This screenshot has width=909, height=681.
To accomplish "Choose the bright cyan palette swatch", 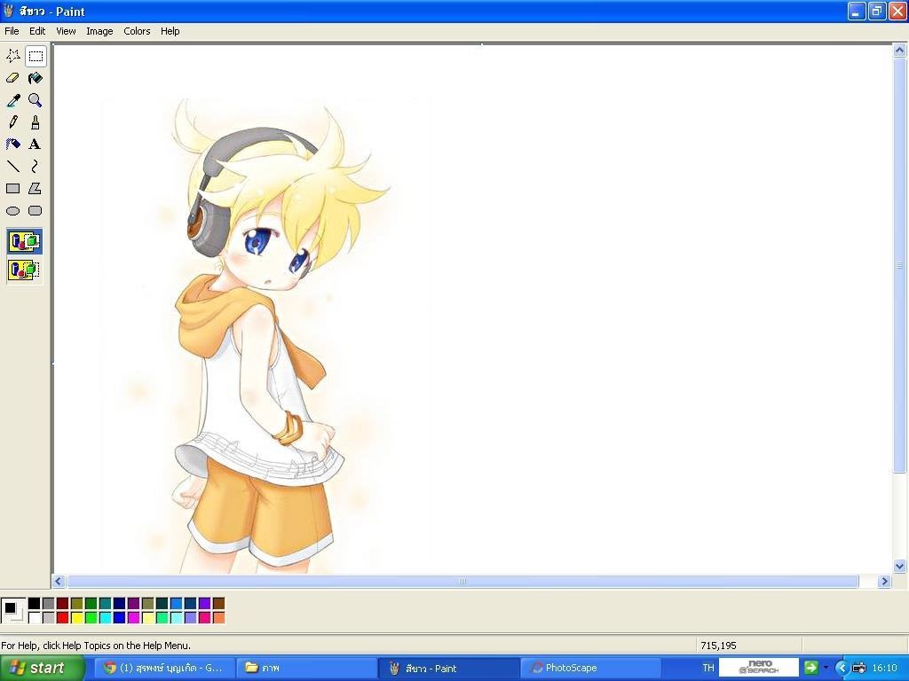I will (x=105, y=618).
